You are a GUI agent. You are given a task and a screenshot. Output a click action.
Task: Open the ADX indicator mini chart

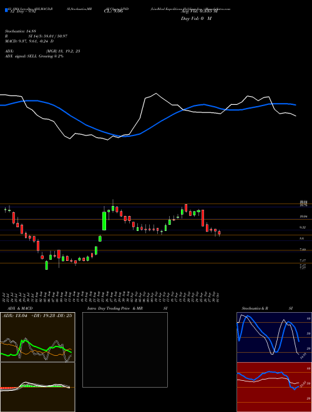point(37,337)
